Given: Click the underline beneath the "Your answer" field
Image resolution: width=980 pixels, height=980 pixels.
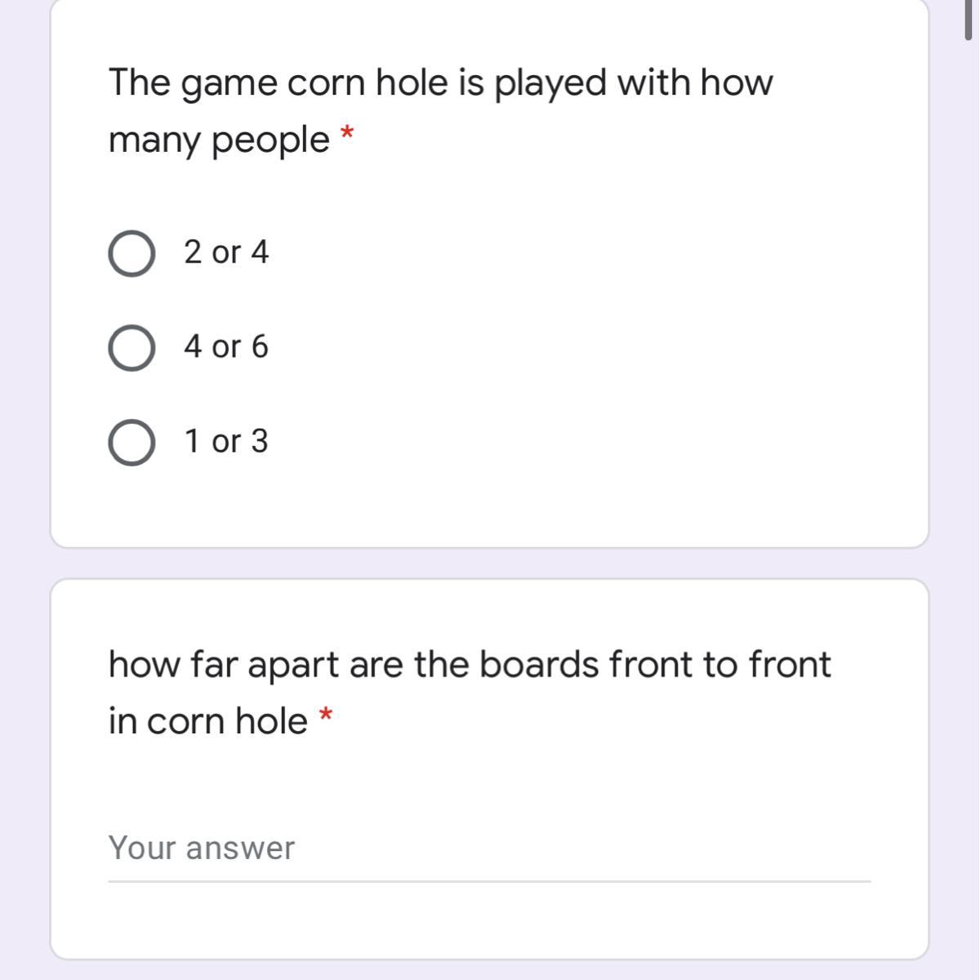Looking at the screenshot, I should click(x=489, y=881).
